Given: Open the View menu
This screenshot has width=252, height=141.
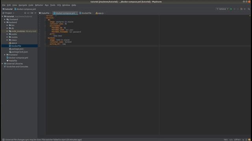Looking at the screenshot, I should point(15,5).
